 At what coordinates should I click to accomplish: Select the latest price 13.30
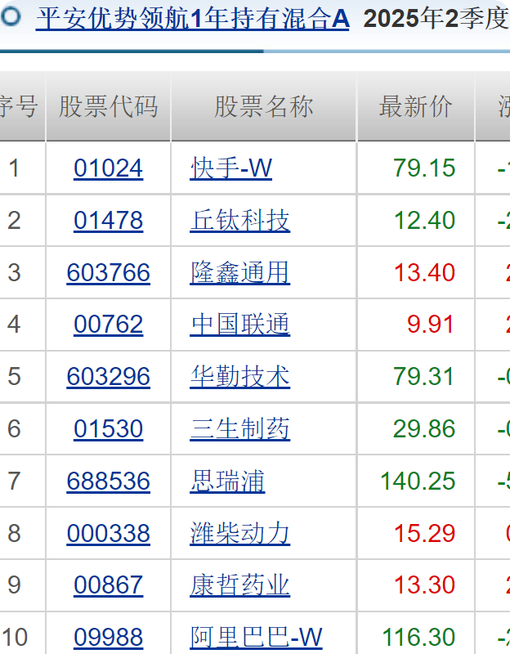[x=424, y=585]
